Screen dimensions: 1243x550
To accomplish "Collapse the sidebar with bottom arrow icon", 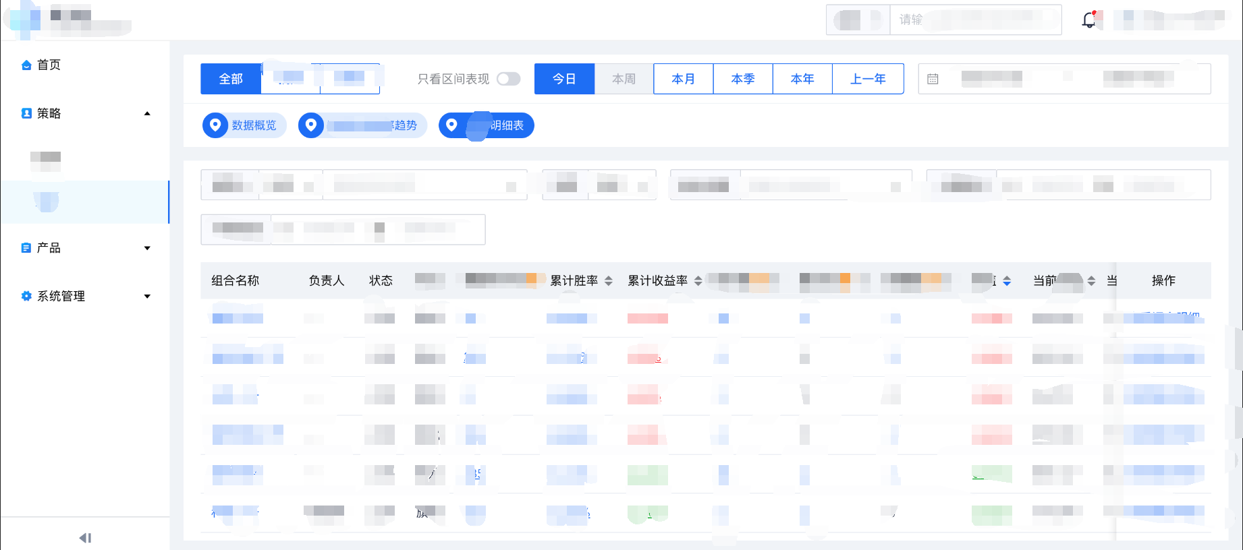I will pyautogui.click(x=85, y=538).
